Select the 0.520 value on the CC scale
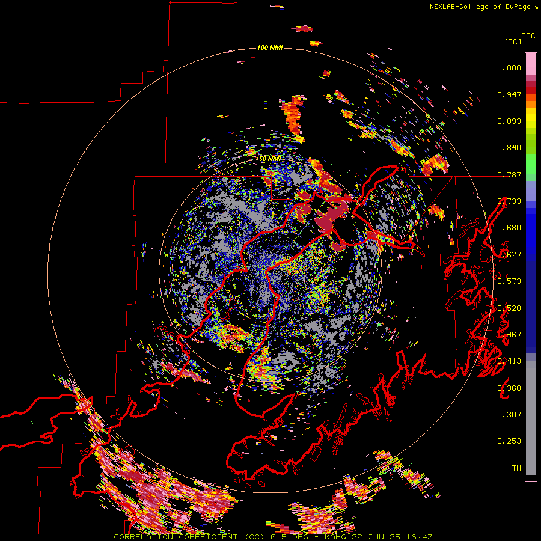The width and height of the screenshot is (541, 541). click(509, 308)
